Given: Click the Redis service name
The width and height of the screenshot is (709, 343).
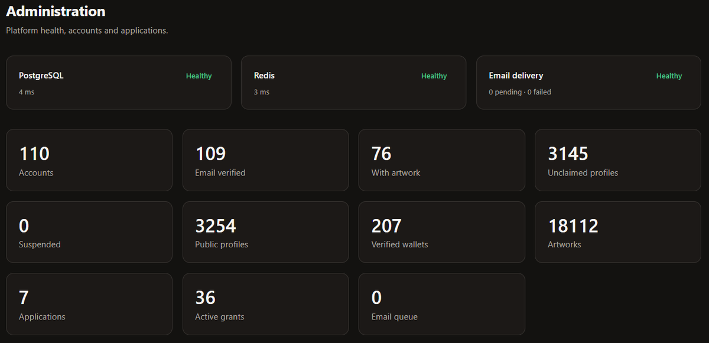Looking at the screenshot, I should click(264, 76).
